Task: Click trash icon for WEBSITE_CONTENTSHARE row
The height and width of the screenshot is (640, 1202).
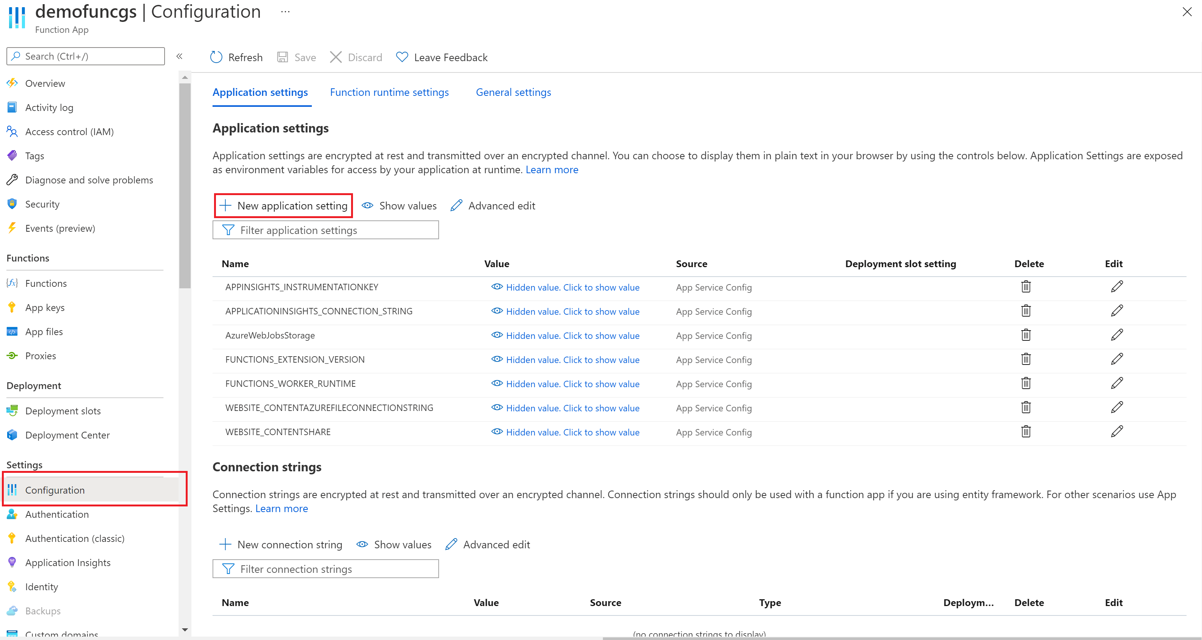Action: 1025,431
